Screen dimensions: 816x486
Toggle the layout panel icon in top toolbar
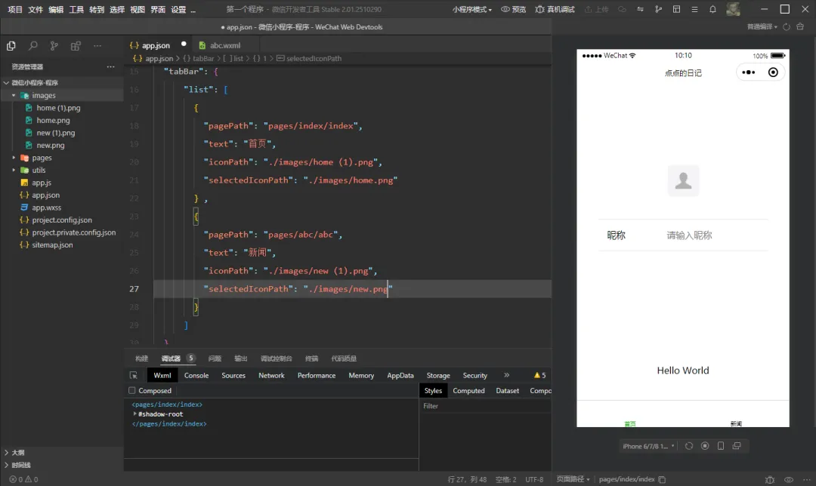tap(676, 9)
